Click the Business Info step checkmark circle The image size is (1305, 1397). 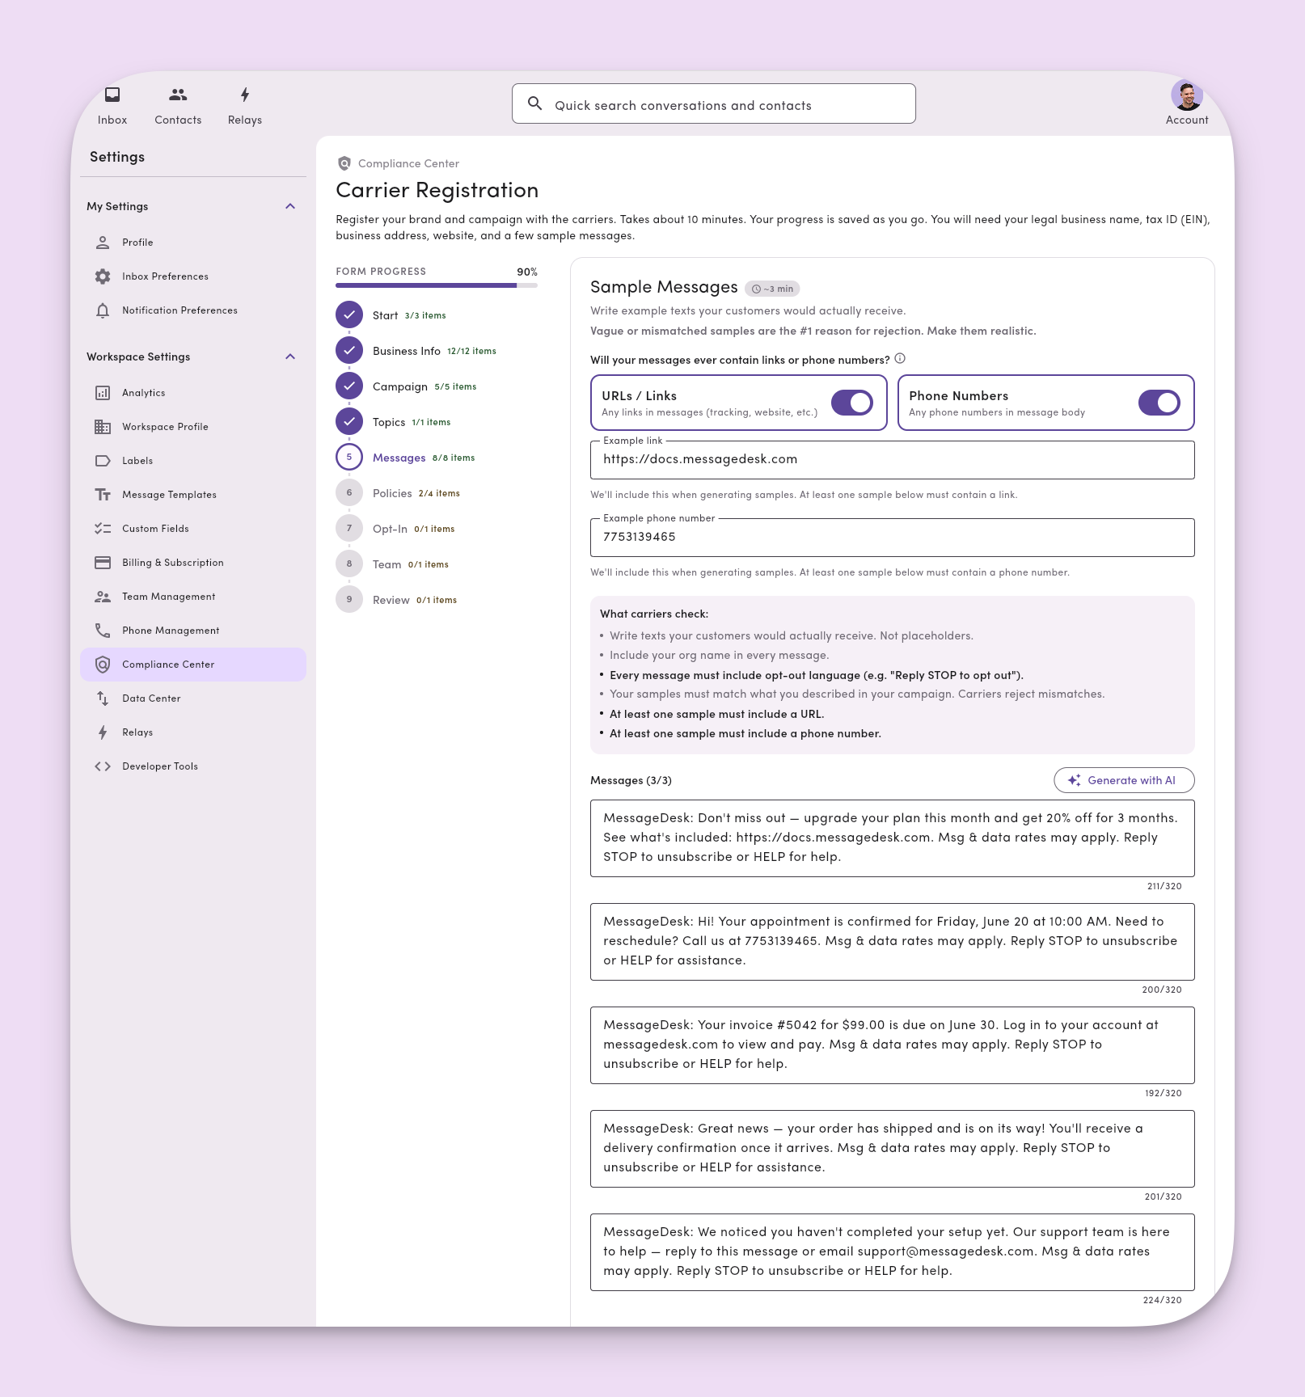(349, 350)
